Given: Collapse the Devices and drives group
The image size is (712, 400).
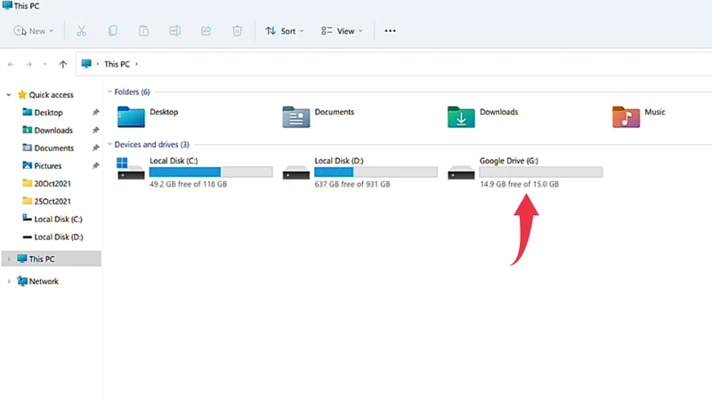Looking at the screenshot, I should [109, 144].
